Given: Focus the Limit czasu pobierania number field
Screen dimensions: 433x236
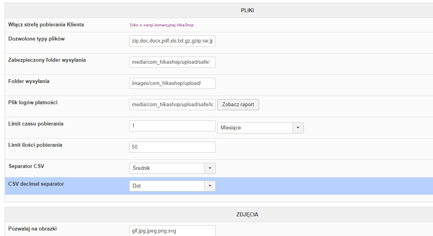Looking at the screenshot, I should [172, 126].
